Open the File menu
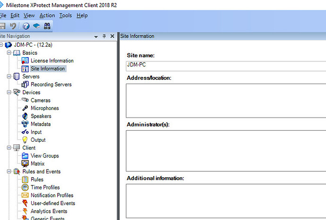This screenshot has width=326, height=220. pos(3,16)
